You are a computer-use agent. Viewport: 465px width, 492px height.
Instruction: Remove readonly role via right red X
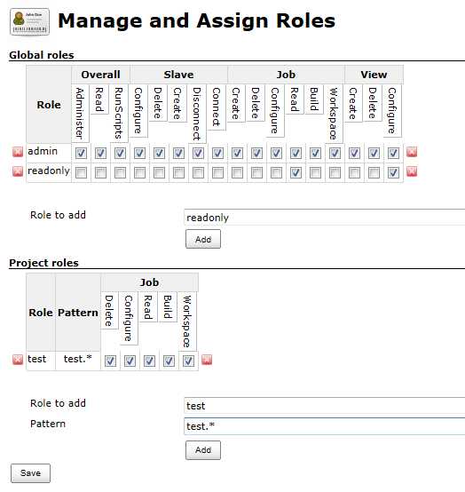[x=412, y=171]
